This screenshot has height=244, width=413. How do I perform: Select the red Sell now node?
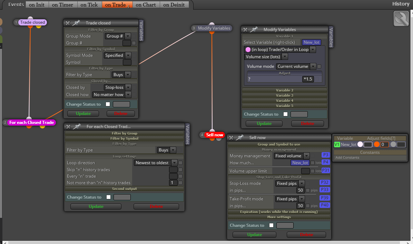(215, 135)
